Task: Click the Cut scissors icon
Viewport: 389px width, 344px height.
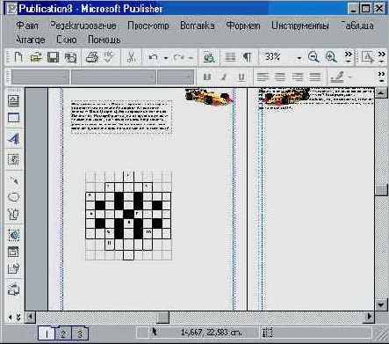Action: click(x=131, y=57)
